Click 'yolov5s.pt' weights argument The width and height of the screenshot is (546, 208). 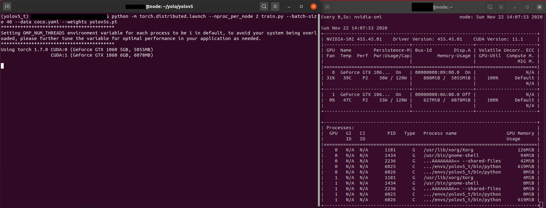coord(103,22)
